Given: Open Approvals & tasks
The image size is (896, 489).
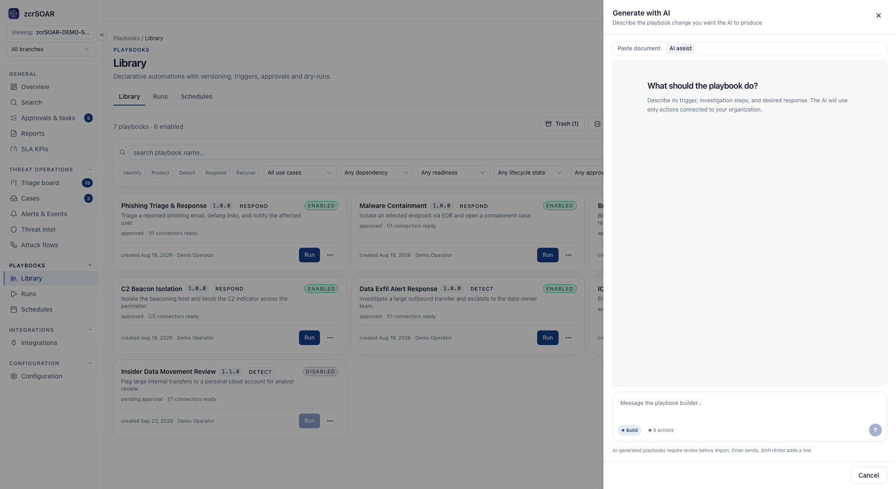Looking at the screenshot, I should tap(51, 118).
